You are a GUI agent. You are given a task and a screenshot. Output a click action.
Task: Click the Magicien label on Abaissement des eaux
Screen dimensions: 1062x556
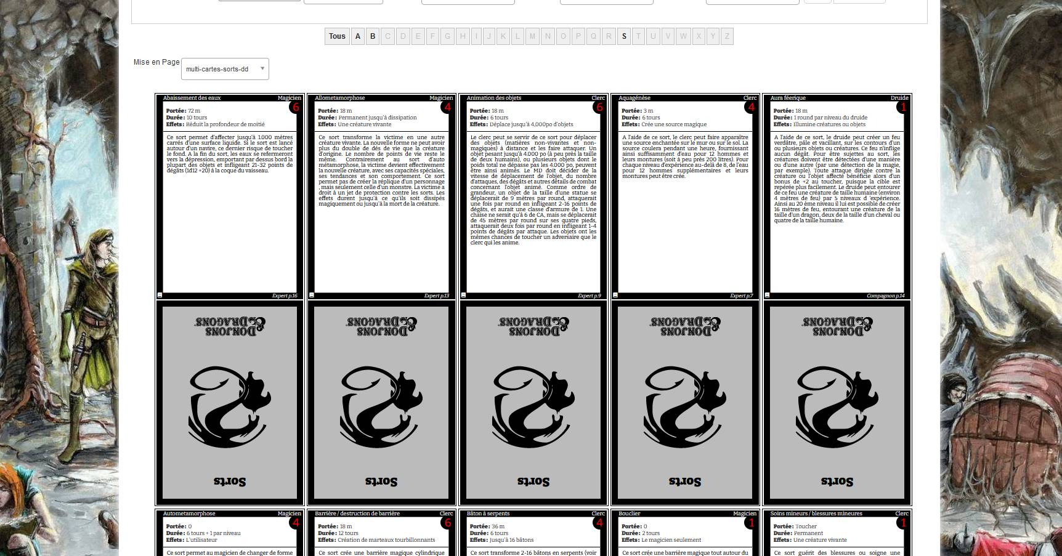[290, 98]
